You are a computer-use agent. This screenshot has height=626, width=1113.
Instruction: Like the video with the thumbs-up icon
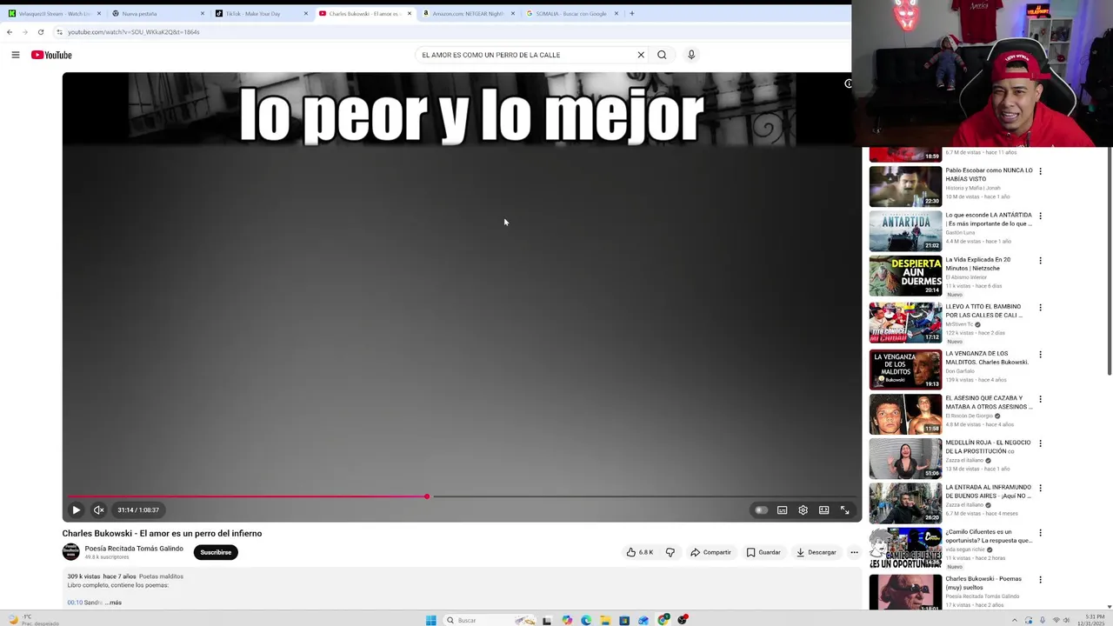click(x=639, y=552)
